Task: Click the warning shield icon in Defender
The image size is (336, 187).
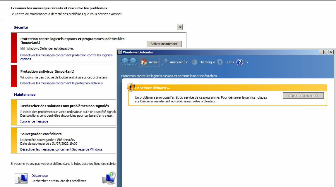Action: [131, 87]
